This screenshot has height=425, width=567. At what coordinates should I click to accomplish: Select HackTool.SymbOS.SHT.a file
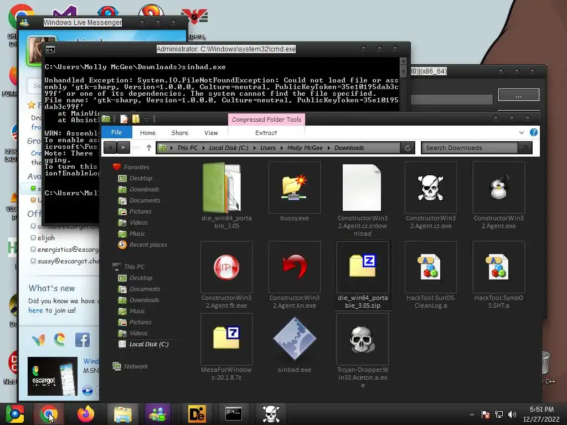[x=498, y=276]
